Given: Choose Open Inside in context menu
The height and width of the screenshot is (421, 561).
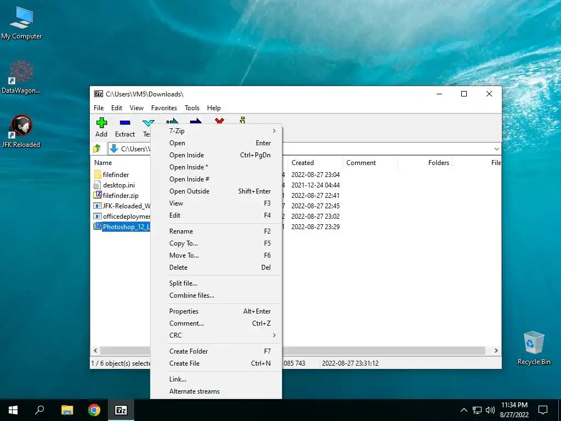Looking at the screenshot, I should coord(216,155).
